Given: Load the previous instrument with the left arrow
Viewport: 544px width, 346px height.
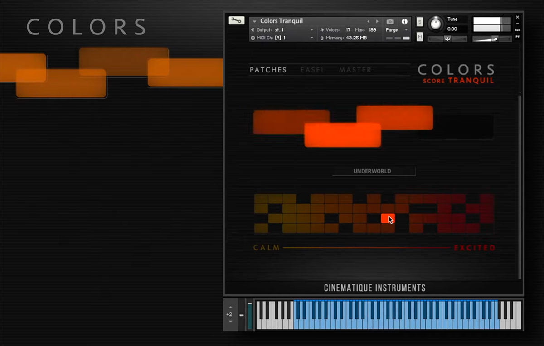Looking at the screenshot, I should coord(369,21).
